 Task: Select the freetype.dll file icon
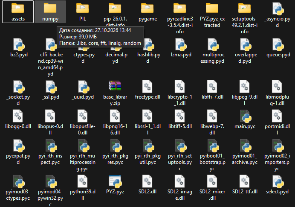(147, 87)
